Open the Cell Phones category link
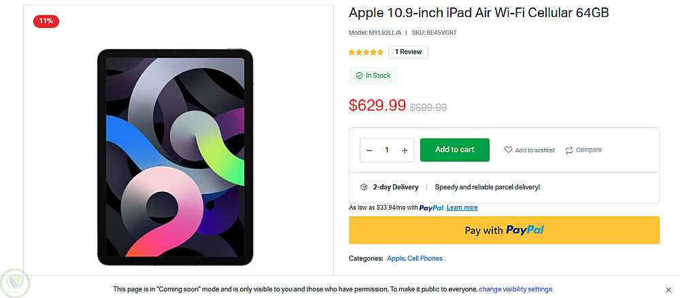Viewport: 680px width, 298px height. tap(425, 259)
